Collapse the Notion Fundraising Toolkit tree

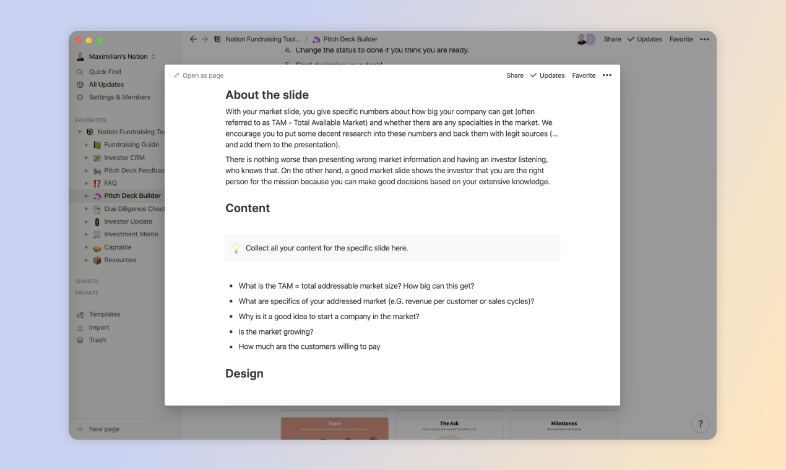coord(80,132)
